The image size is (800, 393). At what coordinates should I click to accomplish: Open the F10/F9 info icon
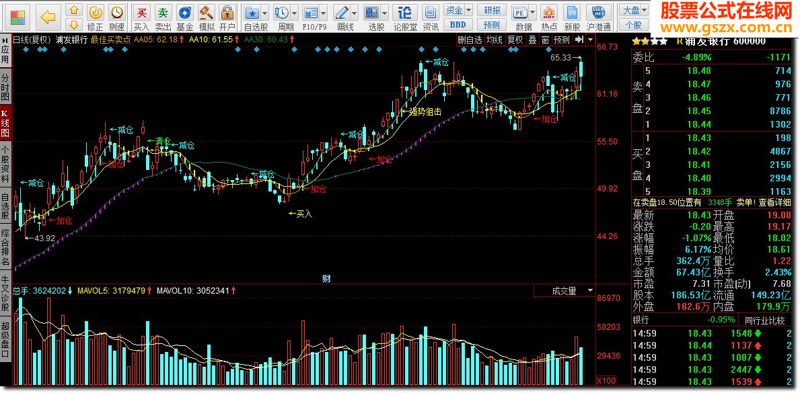coord(310,12)
